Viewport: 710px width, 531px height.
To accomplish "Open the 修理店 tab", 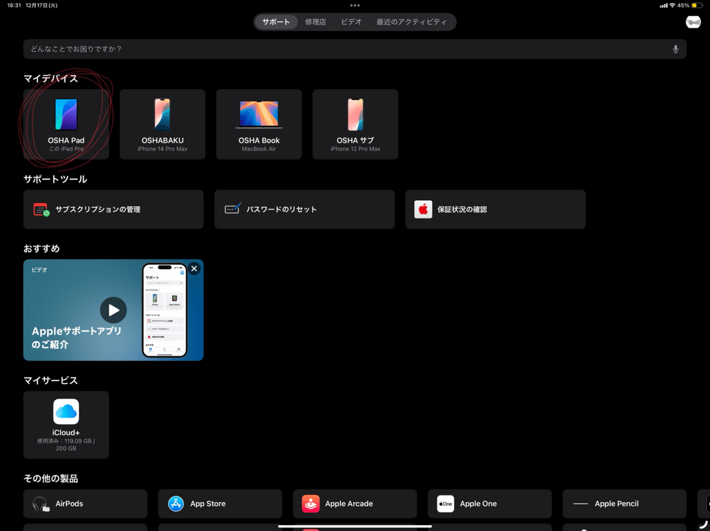I will pyautogui.click(x=315, y=22).
